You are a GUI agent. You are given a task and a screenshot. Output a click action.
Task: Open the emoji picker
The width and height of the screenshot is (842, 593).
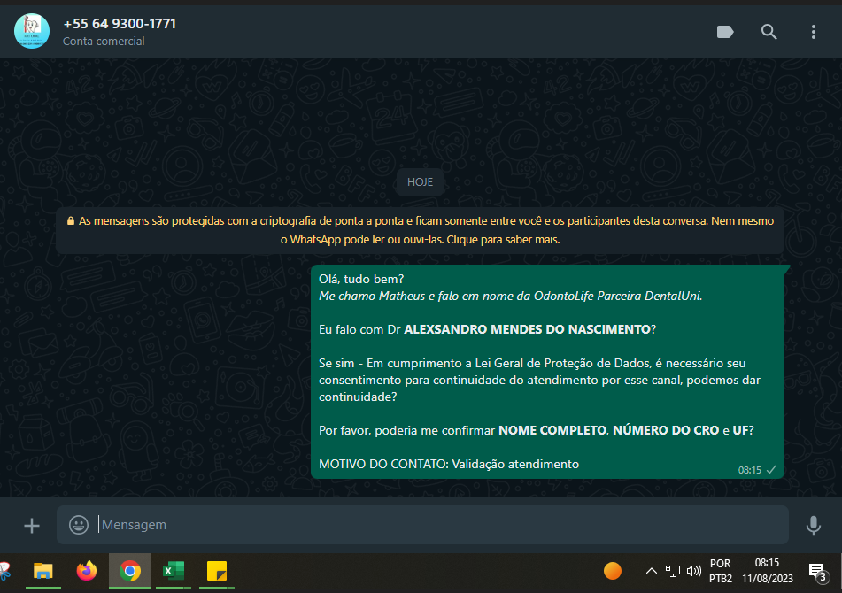click(79, 525)
